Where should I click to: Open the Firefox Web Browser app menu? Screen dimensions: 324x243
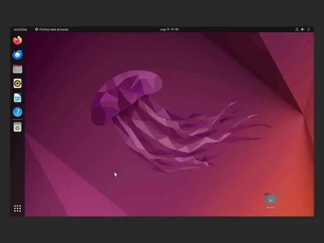tap(52, 29)
